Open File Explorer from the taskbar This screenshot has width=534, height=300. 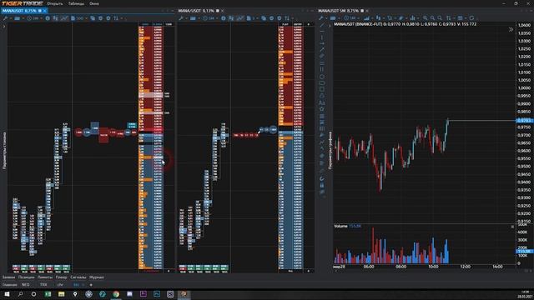point(61,294)
